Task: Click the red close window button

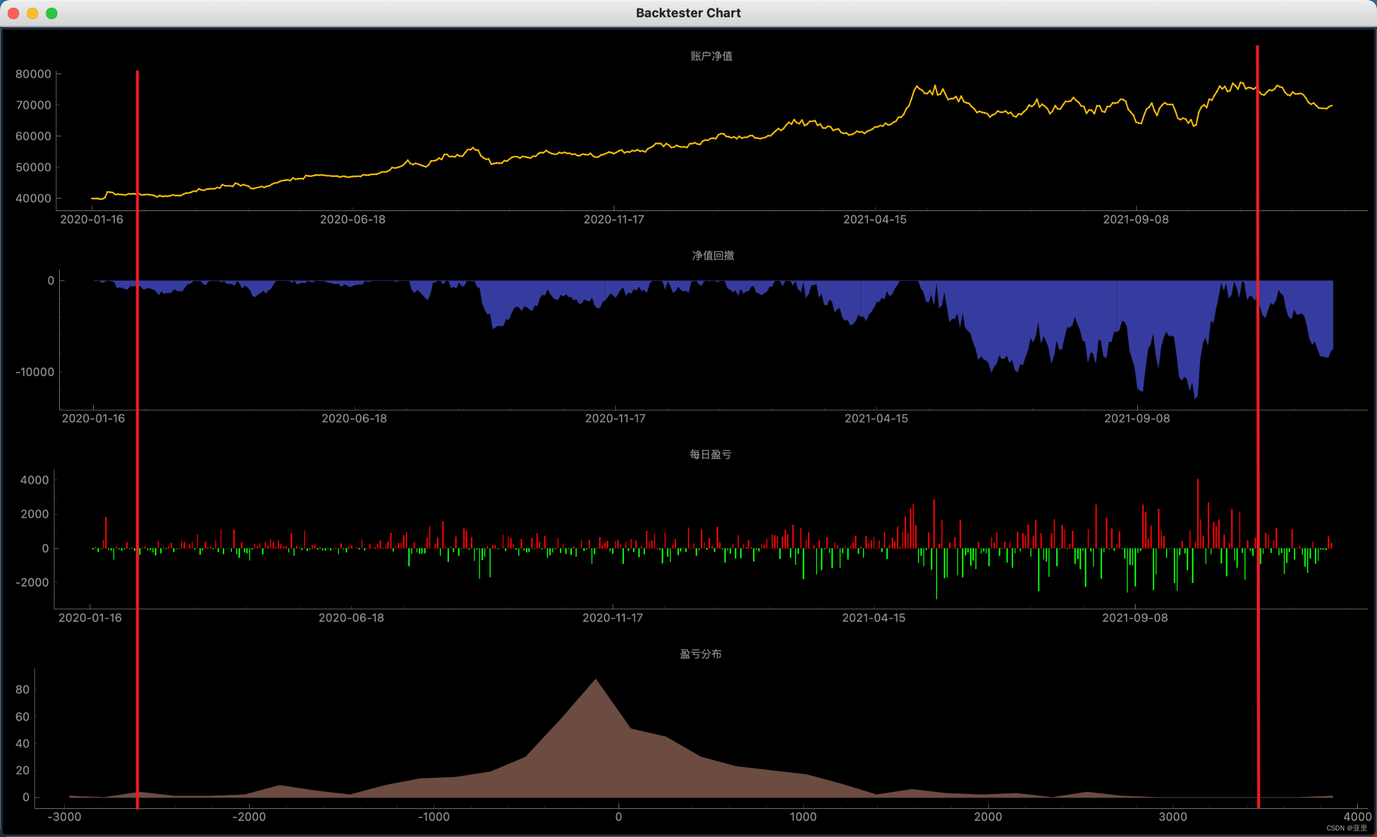Action: [x=13, y=13]
